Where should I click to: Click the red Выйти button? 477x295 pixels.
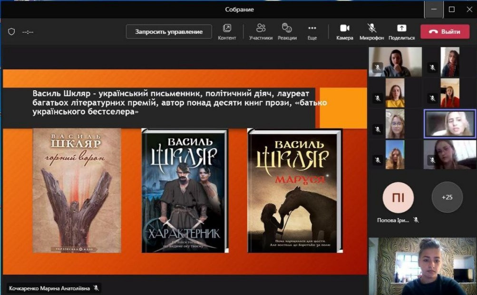point(445,32)
